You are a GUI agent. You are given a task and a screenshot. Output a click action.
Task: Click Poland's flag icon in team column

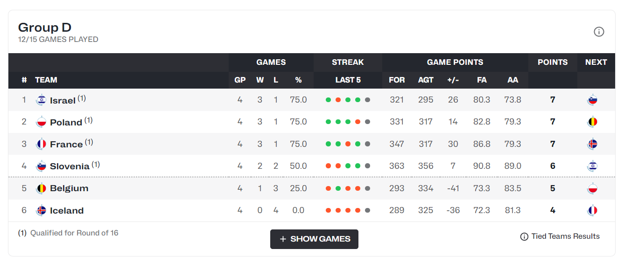[x=42, y=122]
